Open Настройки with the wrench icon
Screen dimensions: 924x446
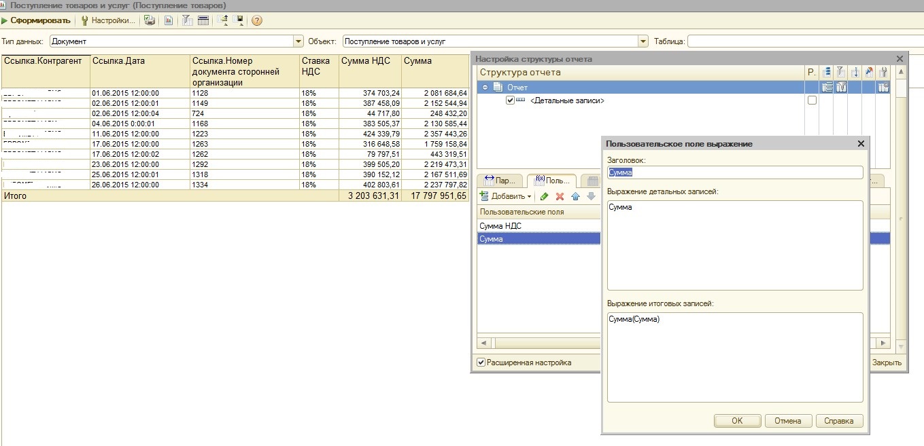pos(107,20)
